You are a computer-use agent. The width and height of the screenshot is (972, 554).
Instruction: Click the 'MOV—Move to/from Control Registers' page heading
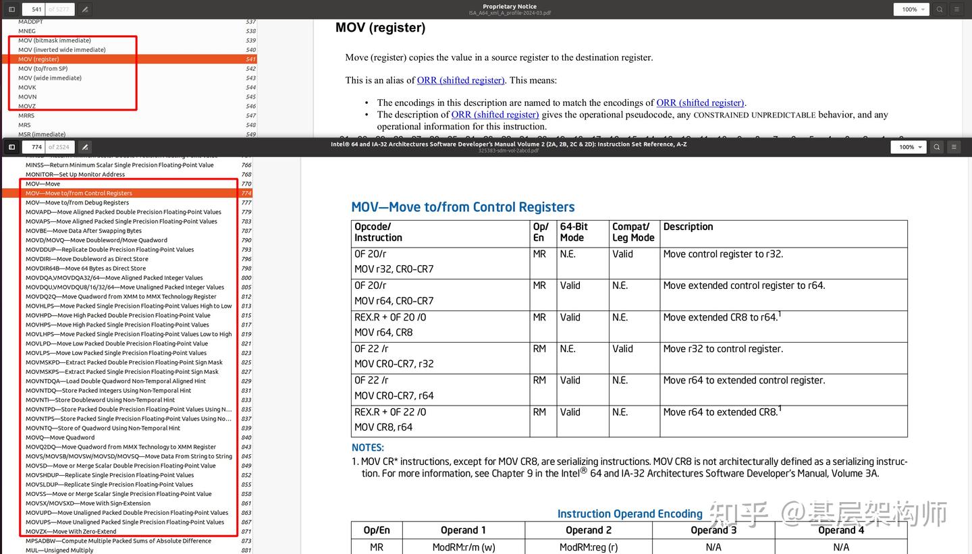463,207
